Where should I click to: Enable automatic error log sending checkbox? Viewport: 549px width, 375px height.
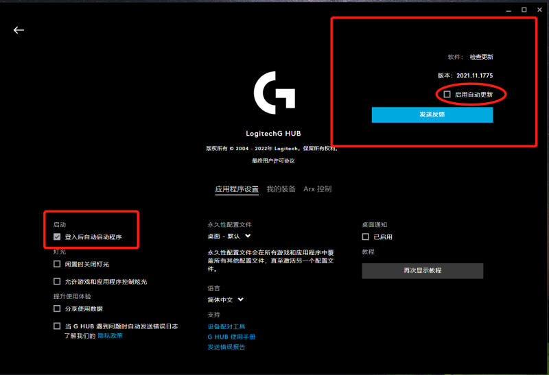tap(57, 326)
